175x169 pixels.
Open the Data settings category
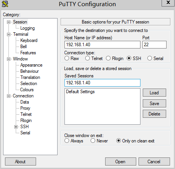25,102
